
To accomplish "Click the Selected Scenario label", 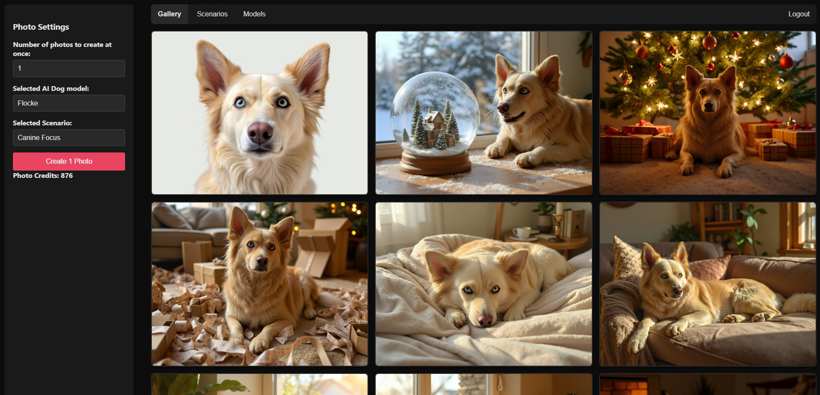I will click(42, 123).
